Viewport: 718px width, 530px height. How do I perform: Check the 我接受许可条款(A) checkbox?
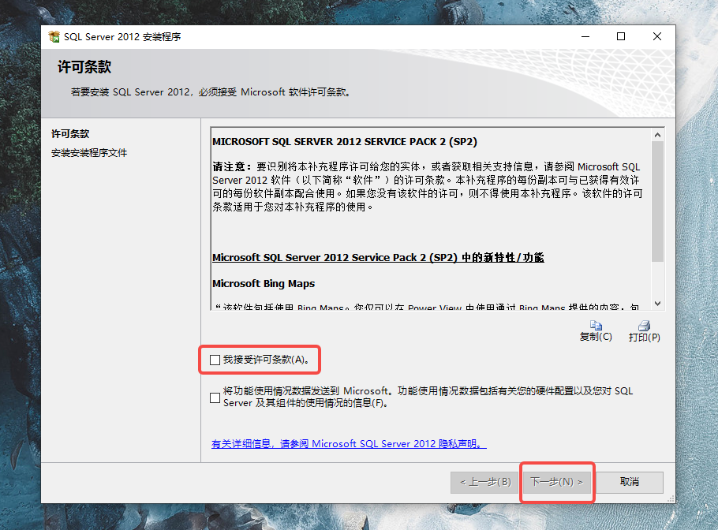click(215, 360)
